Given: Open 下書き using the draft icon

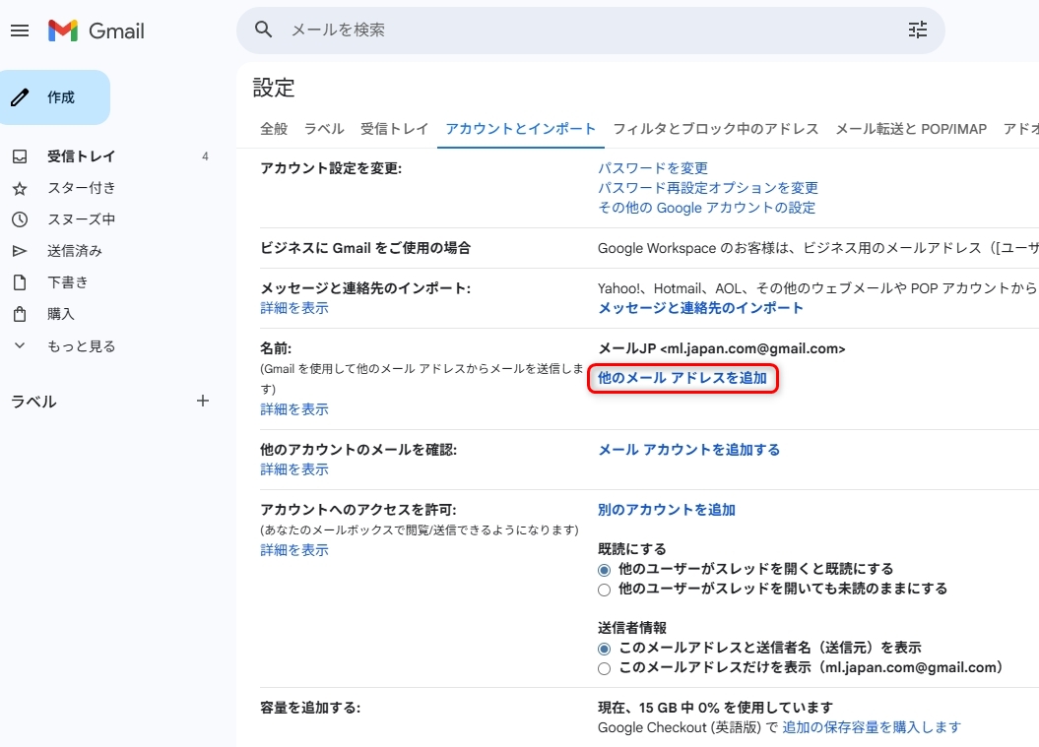Looking at the screenshot, I should coord(22,282).
